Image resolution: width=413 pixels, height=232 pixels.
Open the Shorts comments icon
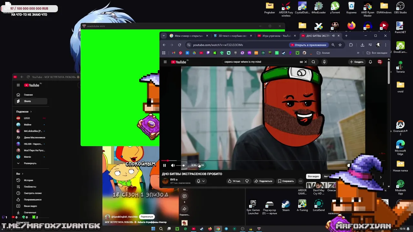(x=185, y=196)
